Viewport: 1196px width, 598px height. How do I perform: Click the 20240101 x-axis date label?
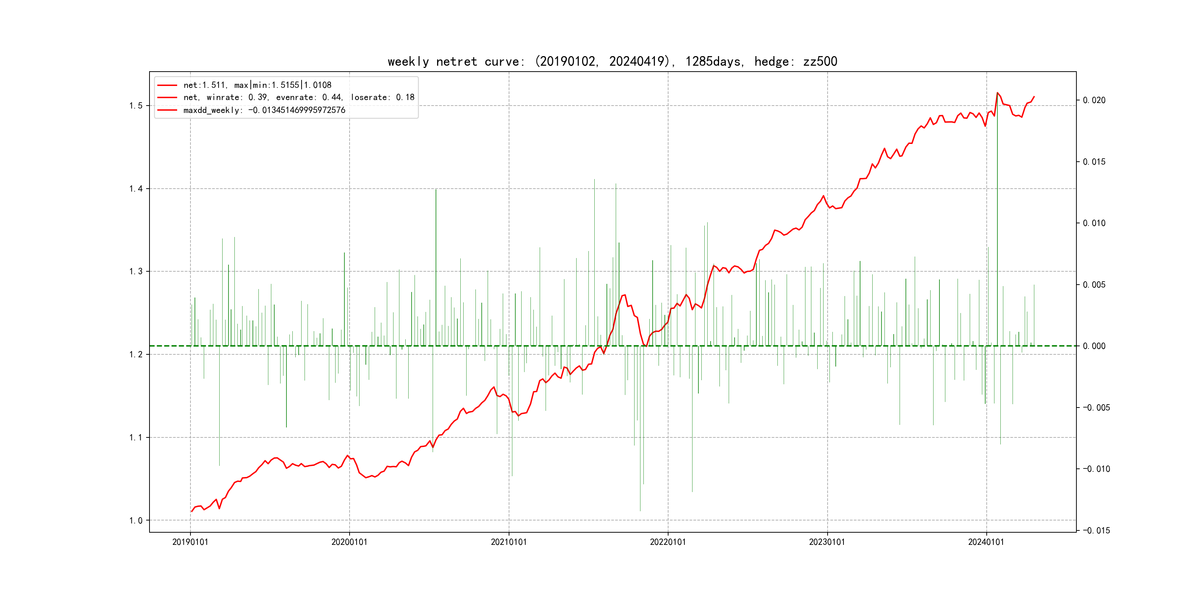coord(986,542)
